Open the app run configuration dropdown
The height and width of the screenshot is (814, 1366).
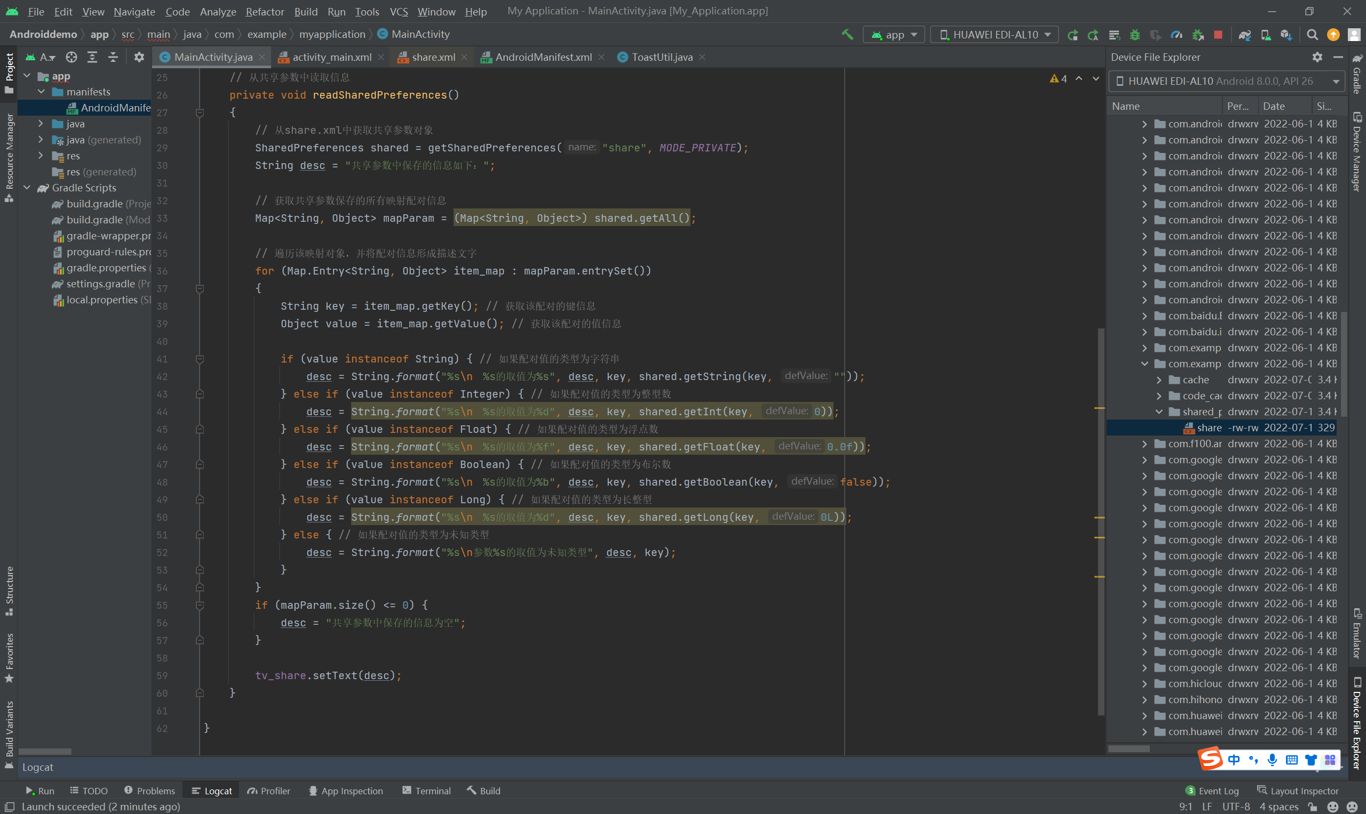(894, 35)
